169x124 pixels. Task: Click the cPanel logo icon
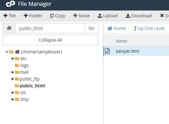click(11, 4)
